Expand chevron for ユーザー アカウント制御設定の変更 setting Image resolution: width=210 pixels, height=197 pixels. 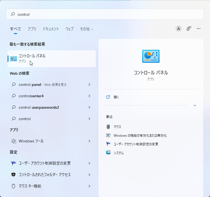(x=89, y=163)
